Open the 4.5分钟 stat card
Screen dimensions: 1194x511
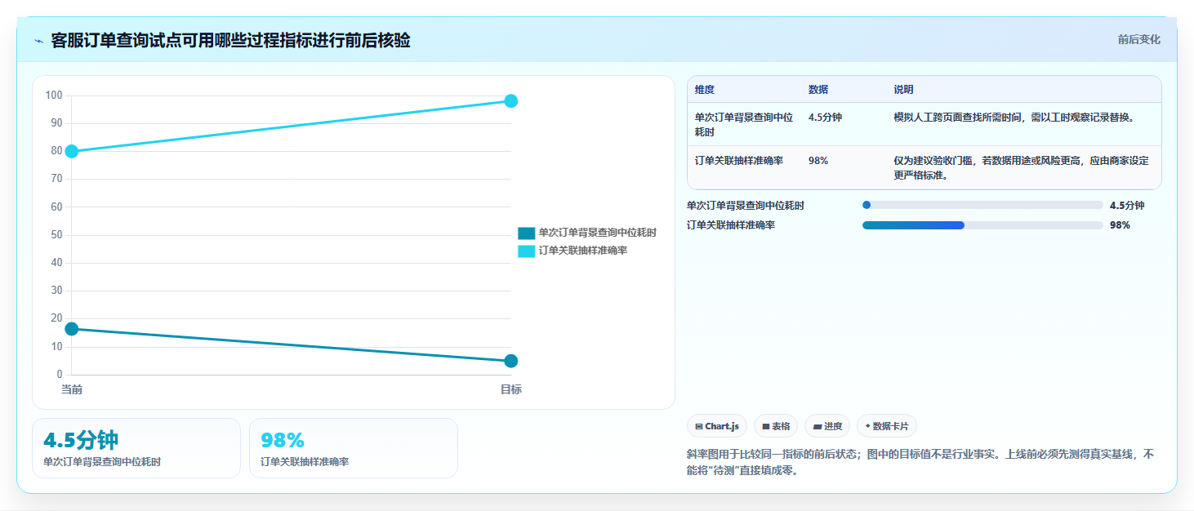(x=136, y=448)
